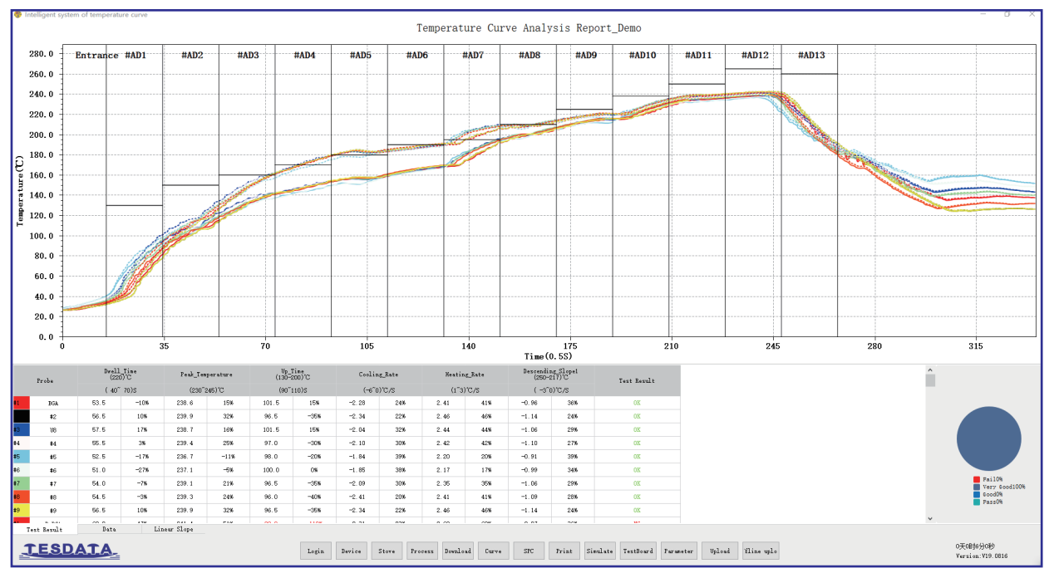The height and width of the screenshot is (573, 1049).
Task: Open the Process toolbar button
Action: pyautogui.click(x=422, y=551)
